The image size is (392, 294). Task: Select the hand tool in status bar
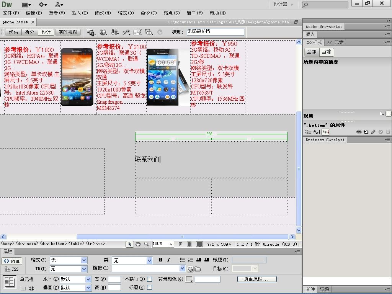[x=138, y=244]
